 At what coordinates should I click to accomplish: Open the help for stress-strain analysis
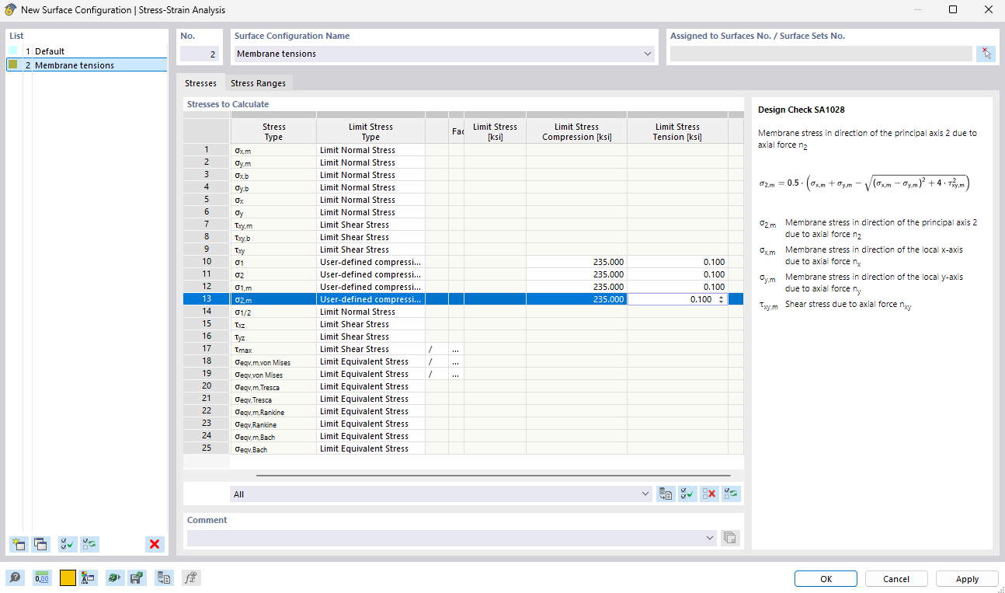tap(14, 577)
